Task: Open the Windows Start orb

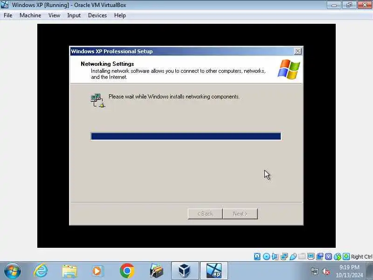Action: point(13,271)
